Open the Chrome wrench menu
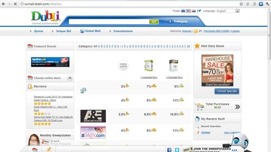This screenshot has height=152, width=271. tap(268, 4)
